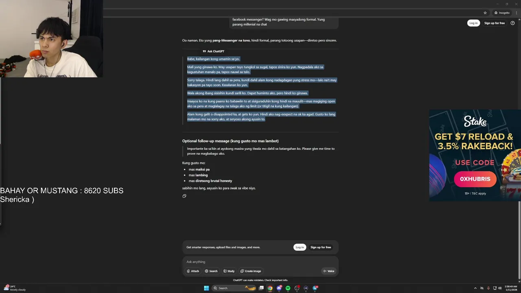This screenshot has height=293, width=521.
Task: Click the Create image button
Action: point(250,271)
